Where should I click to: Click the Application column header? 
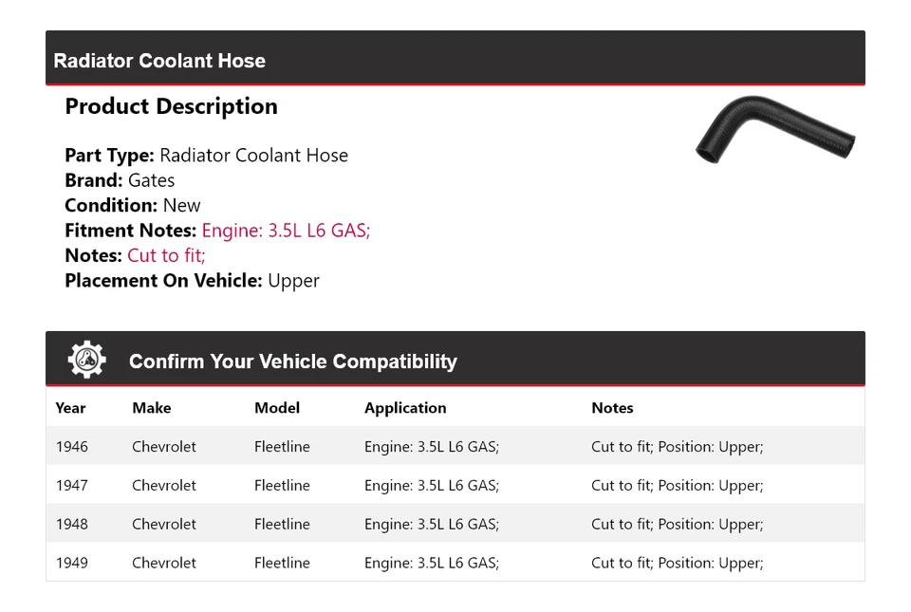click(x=405, y=408)
